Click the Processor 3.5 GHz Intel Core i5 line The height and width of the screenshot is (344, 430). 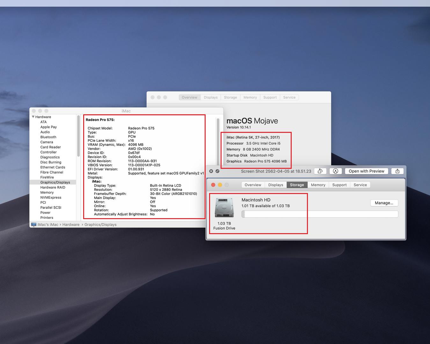click(x=253, y=143)
